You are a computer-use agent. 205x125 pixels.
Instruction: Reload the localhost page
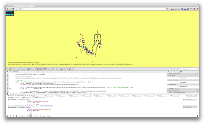[13, 9]
